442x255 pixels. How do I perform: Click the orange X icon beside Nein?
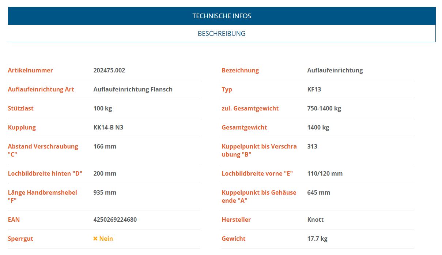click(x=95, y=239)
